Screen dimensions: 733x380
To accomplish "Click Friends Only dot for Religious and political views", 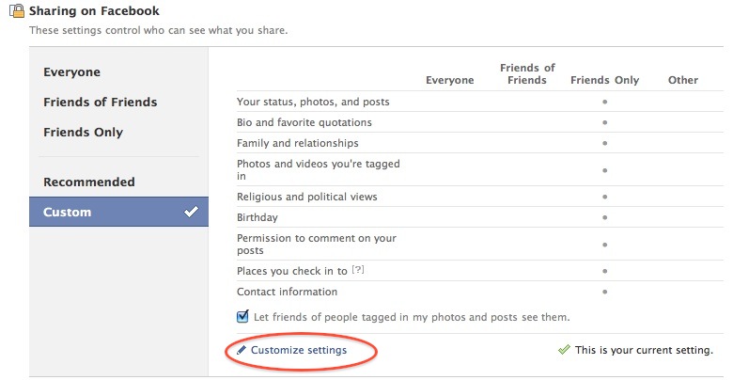I will click(x=605, y=197).
